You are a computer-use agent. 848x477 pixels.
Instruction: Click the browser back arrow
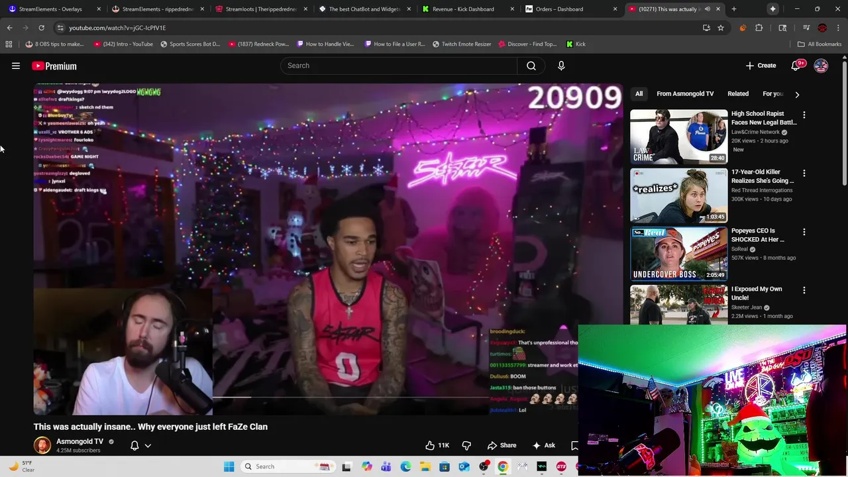[9, 28]
